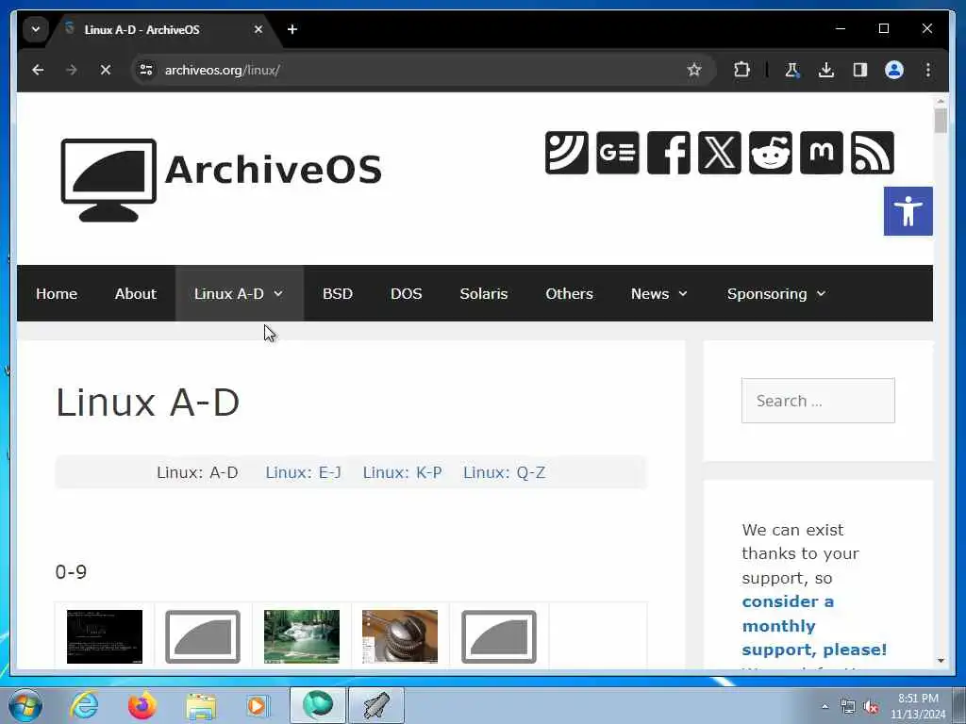Launch Firefox from taskbar
The height and width of the screenshot is (724, 966).
pyautogui.click(x=142, y=706)
